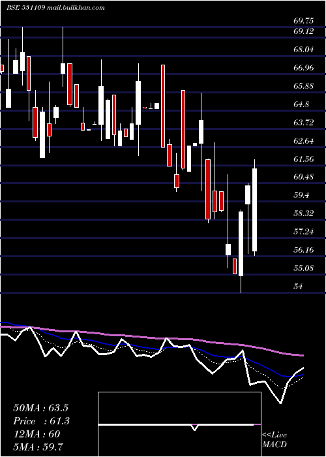The width and height of the screenshot is (326, 457).
Task: Click the 62.64 price axis label
Action: (304, 141)
